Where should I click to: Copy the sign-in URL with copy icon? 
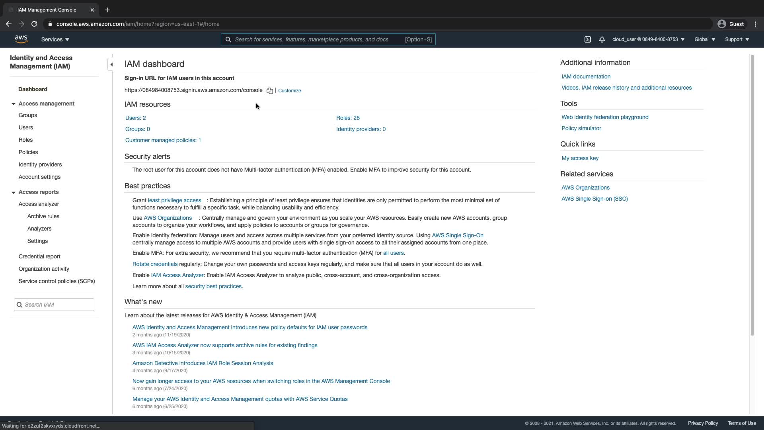point(269,91)
